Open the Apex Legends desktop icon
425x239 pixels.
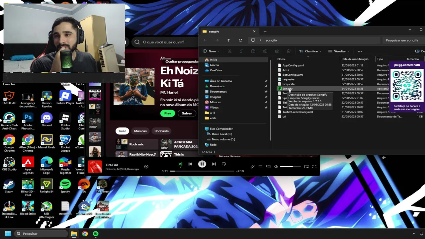28,166
